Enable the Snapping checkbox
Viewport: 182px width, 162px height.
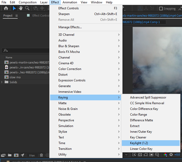(x=161, y=9)
